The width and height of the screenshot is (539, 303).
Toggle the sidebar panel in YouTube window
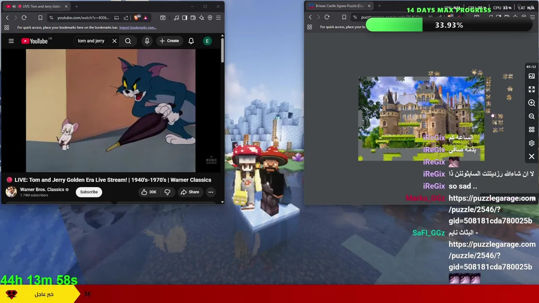click(x=184, y=18)
